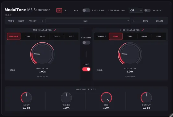This screenshot has width=173, height=117.
Task: Click the Input 0.0 dB value
Action: coord(26,108)
